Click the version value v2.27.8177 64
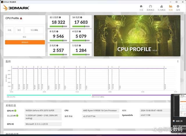This screenshot has height=136, width=186. coord(89,116)
